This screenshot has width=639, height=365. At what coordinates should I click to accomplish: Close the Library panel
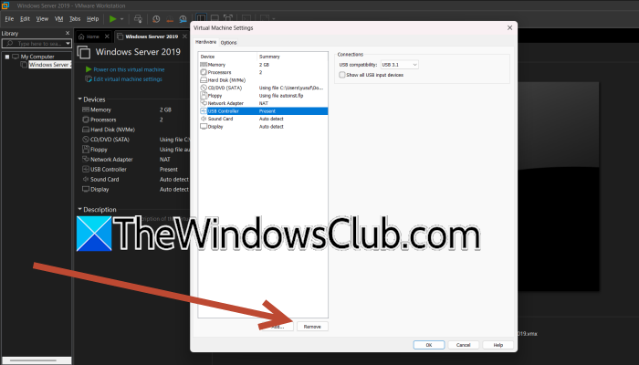[68, 33]
